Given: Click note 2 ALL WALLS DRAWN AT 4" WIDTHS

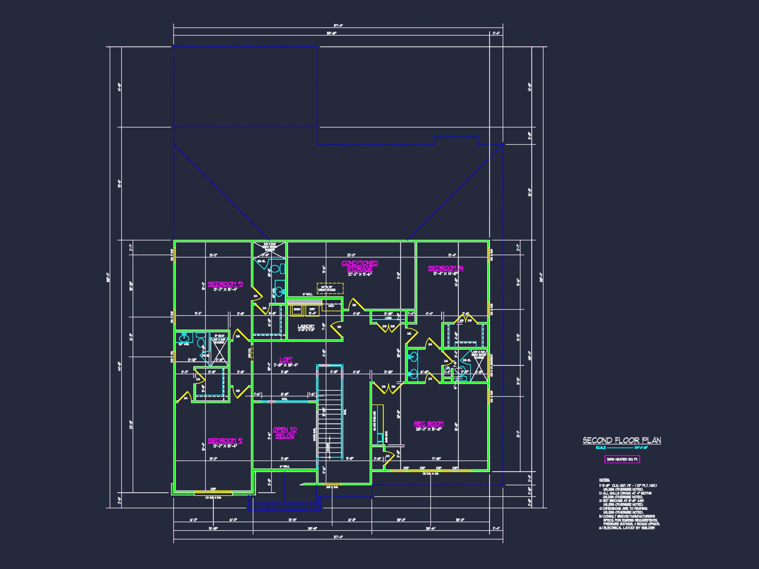Looking at the screenshot, I should pyautogui.click(x=625, y=493).
